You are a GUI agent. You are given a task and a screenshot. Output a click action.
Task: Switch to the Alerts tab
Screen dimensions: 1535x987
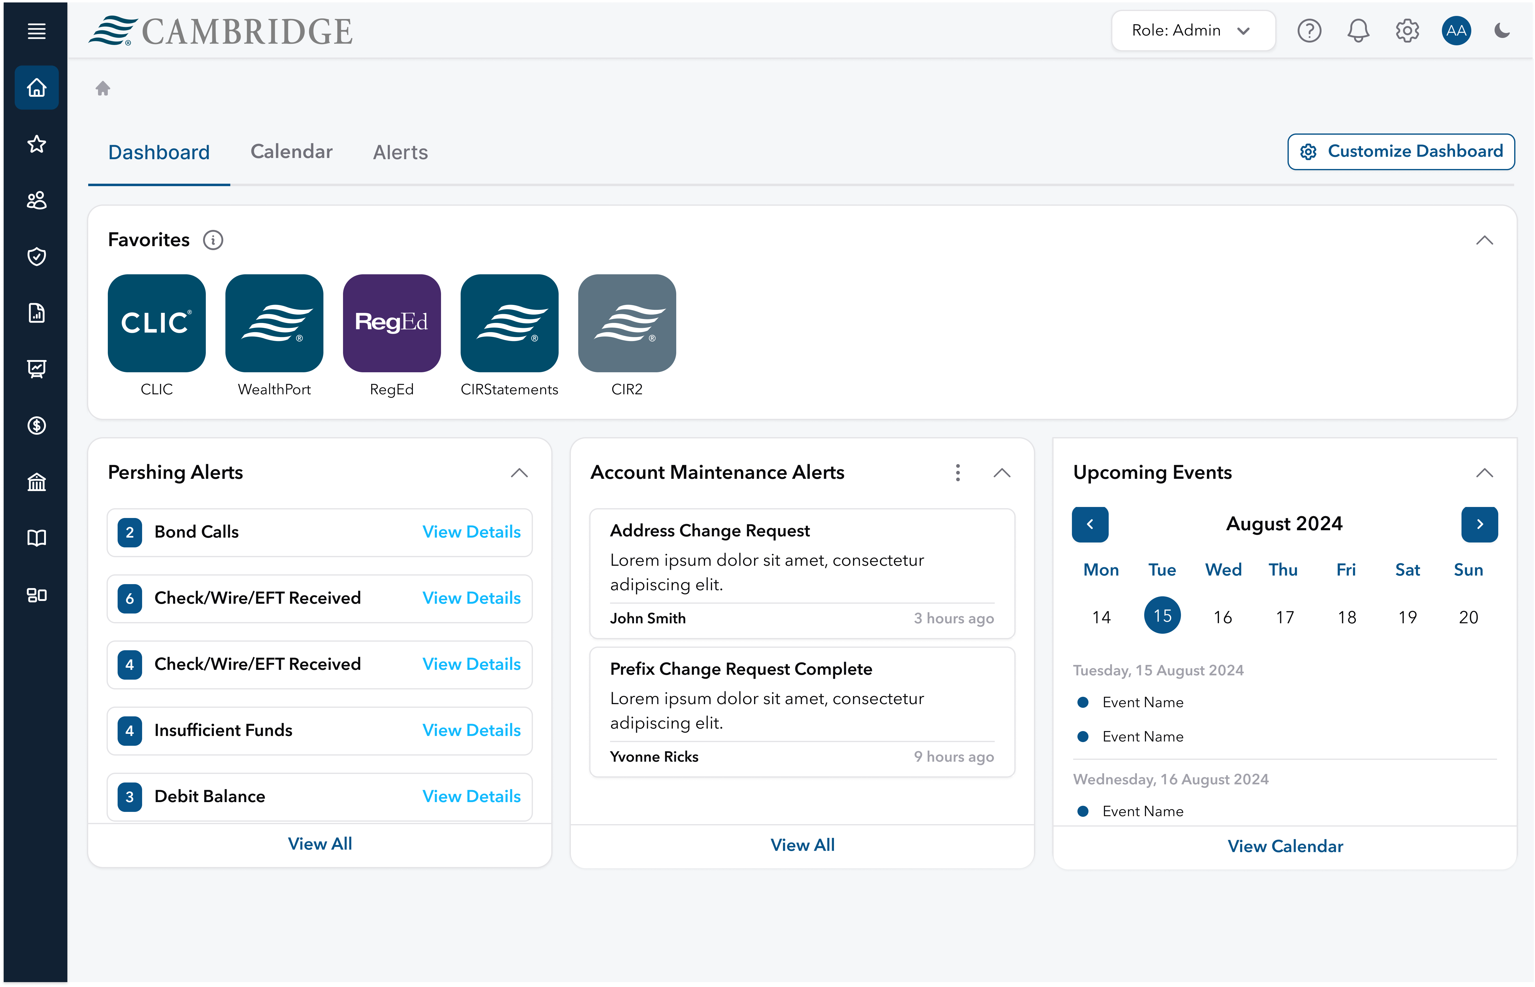tap(400, 152)
